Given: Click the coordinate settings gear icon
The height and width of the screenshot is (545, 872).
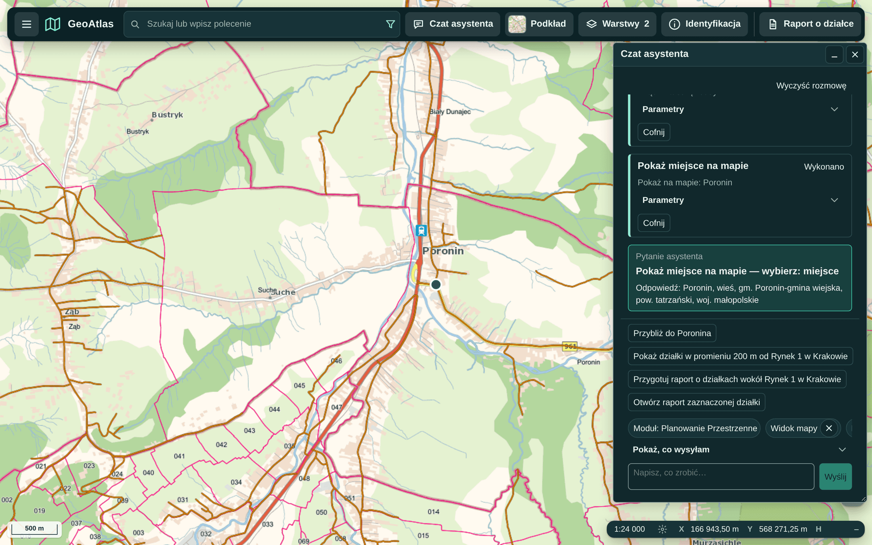Looking at the screenshot, I should tap(662, 529).
